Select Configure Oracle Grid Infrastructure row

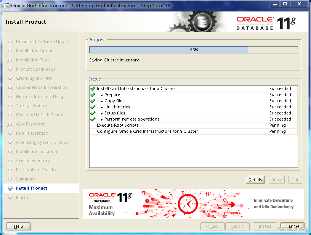pyautogui.click(x=194, y=131)
